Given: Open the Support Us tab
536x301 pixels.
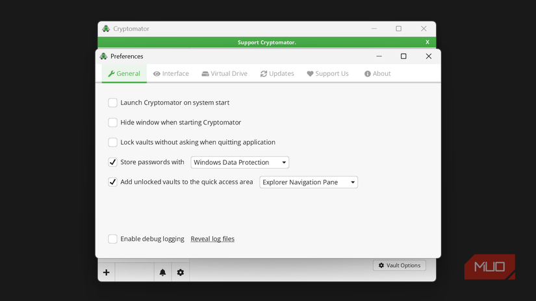Looking at the screenshot, I should click(328, 73).
